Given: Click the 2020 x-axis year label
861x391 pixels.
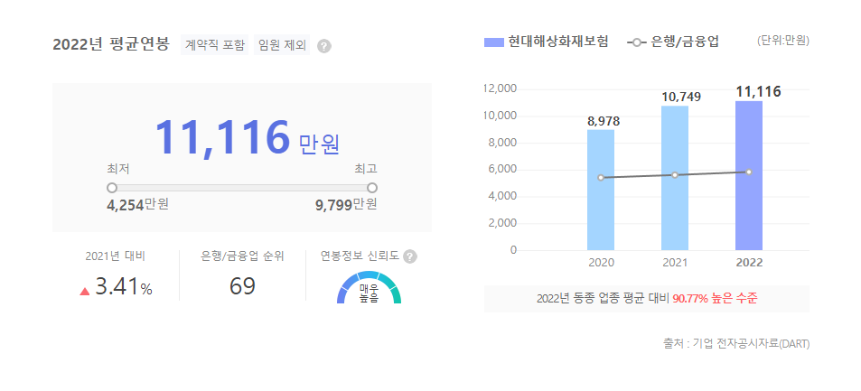Looking at the screenshot, I should point(601,263).
